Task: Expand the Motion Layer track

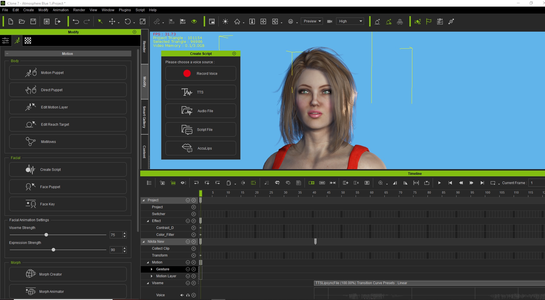Action: (152, 276)
